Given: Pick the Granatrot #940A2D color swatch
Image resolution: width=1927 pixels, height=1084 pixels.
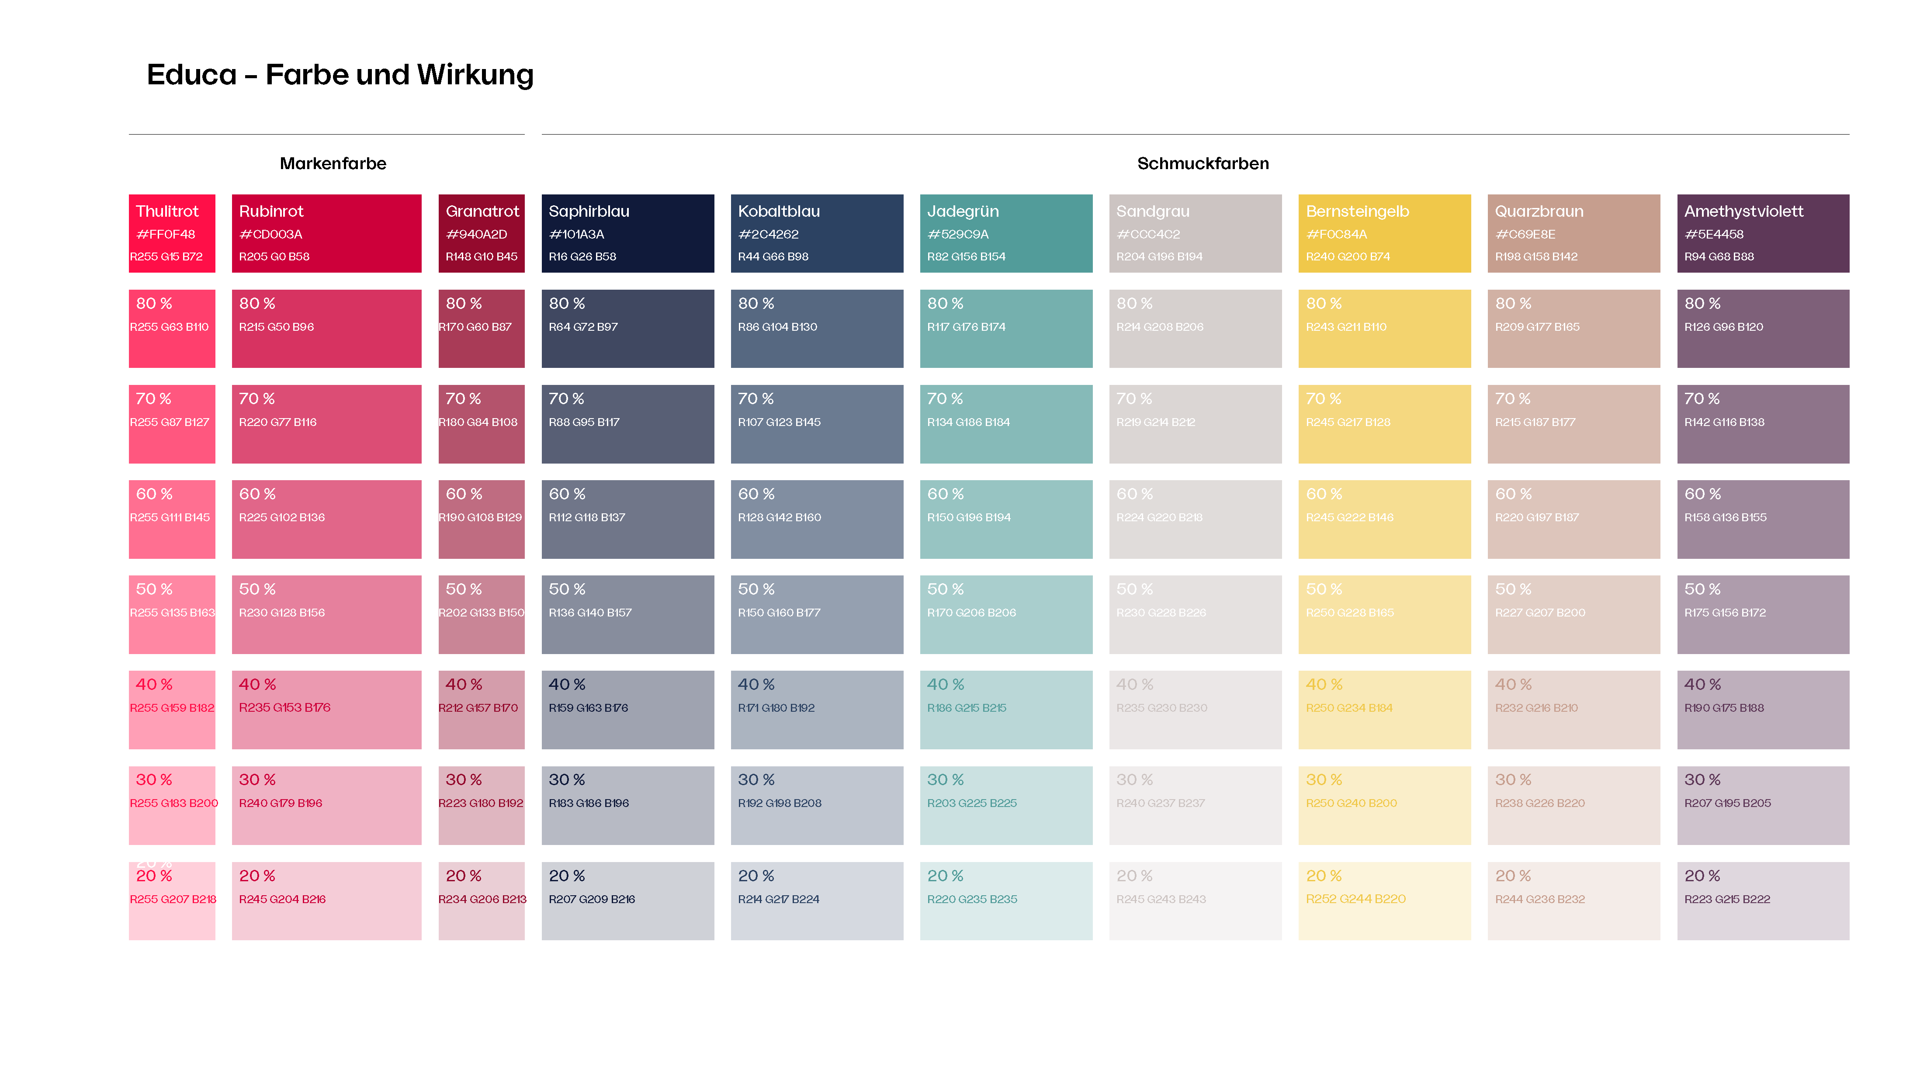Looking at the screenshot, I should click(x=481, y=233).
